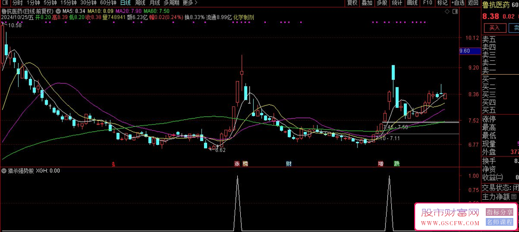The height and width of the screenshot is (232, 519).
Task: Open the 指标分享 link in banner
Action: [x=499, y=212]
